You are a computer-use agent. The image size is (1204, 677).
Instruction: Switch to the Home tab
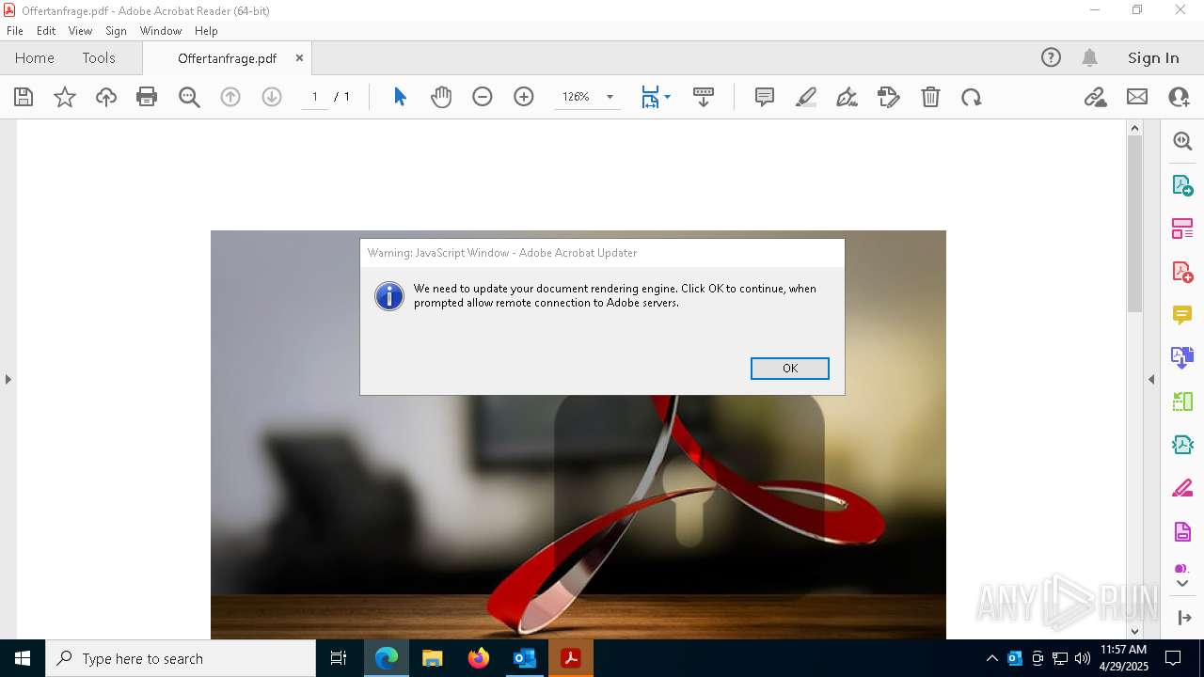tap(35, 57)
